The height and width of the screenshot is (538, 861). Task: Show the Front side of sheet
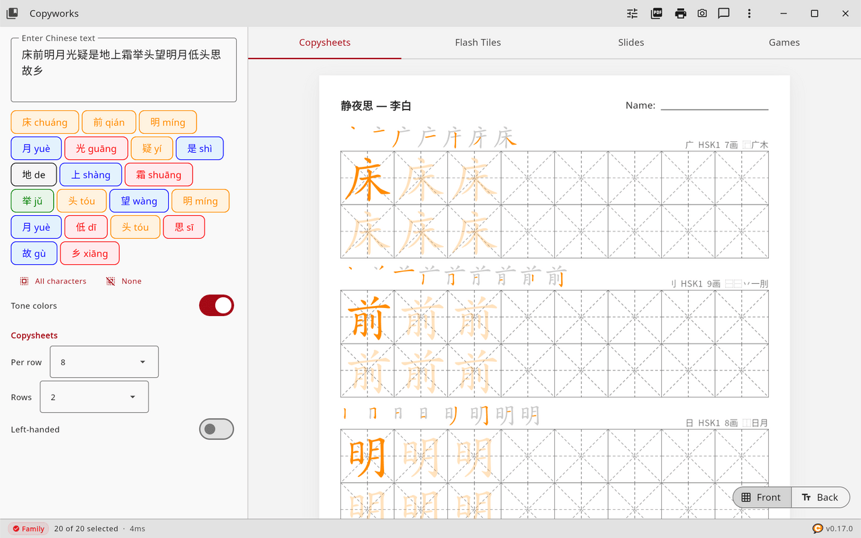point(762,498)
